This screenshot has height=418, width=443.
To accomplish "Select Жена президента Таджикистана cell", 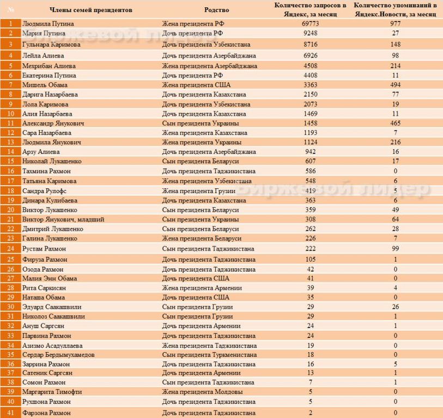I will coord(209,346).
